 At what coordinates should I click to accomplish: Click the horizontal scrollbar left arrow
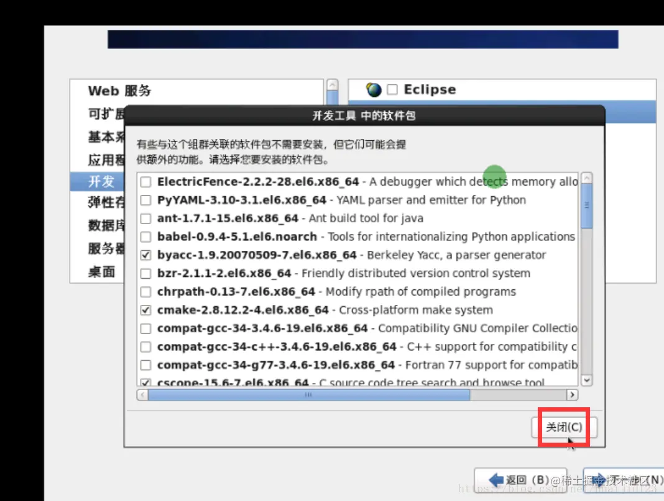(142, 395)
